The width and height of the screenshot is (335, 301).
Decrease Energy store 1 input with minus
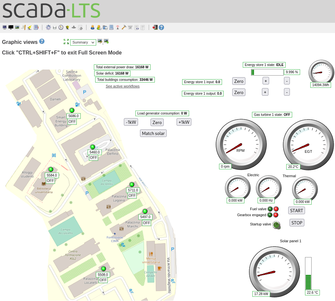point(287,81)
